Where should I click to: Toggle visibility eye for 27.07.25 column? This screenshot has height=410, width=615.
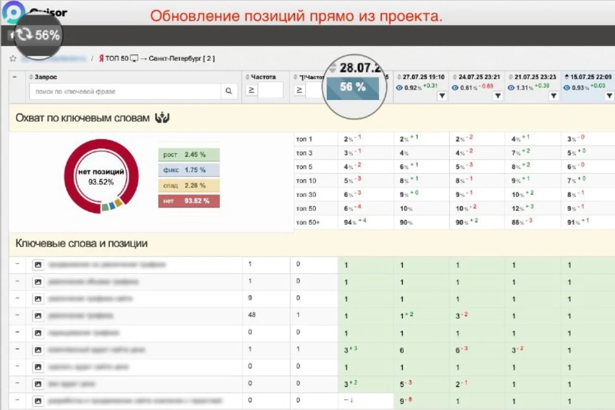tap(399, 87)
